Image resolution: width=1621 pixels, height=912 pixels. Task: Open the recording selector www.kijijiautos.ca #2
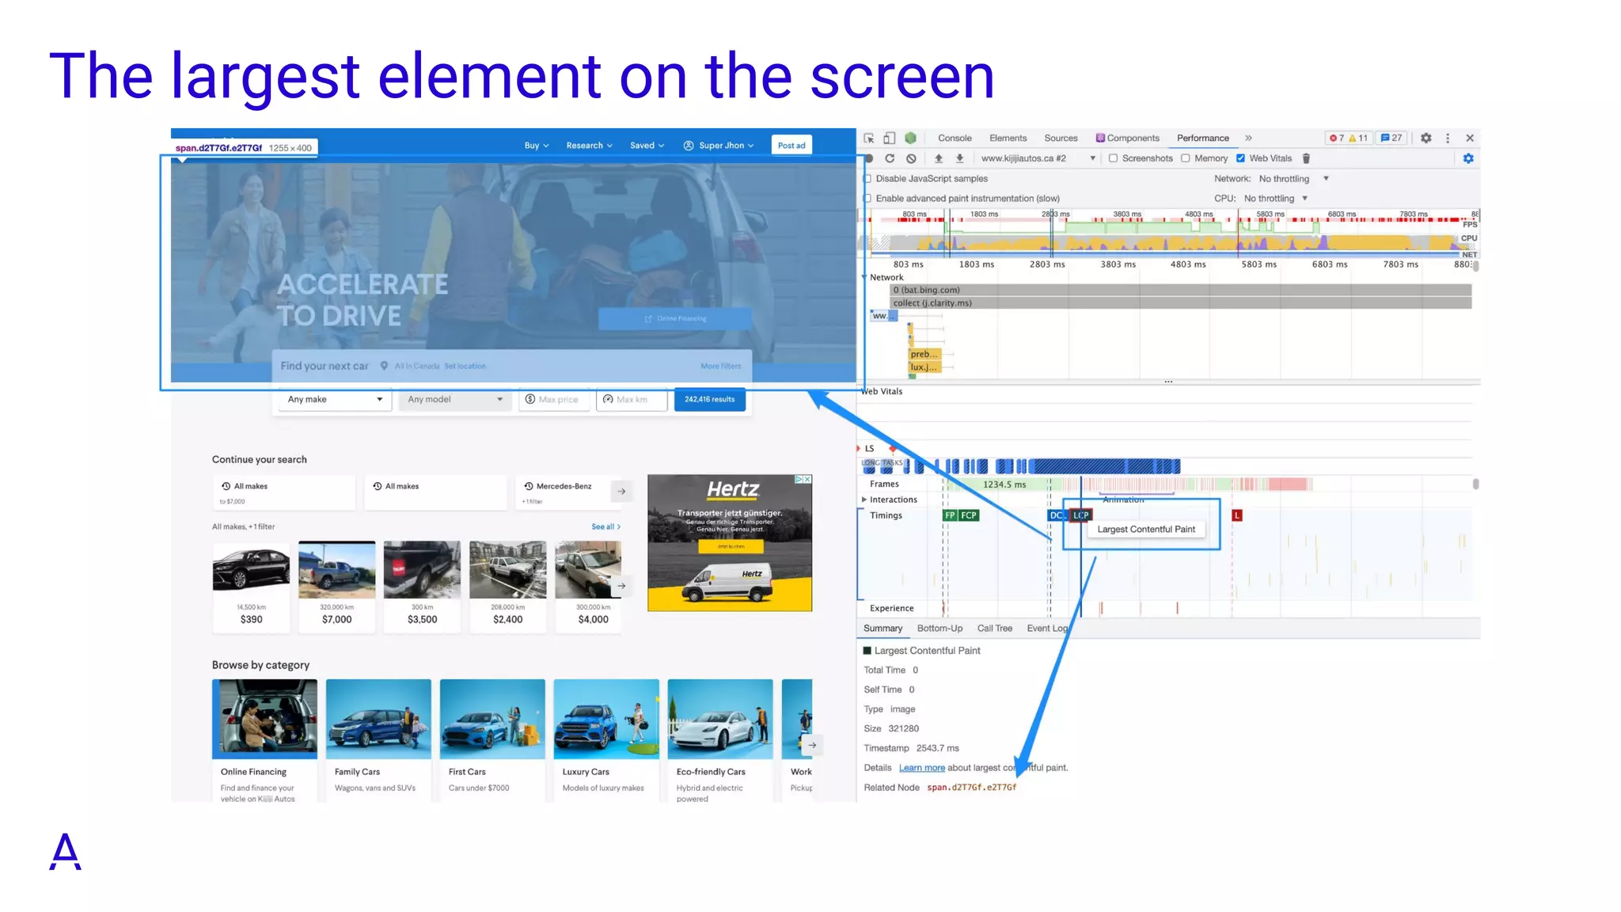(x=1038, y=158)
